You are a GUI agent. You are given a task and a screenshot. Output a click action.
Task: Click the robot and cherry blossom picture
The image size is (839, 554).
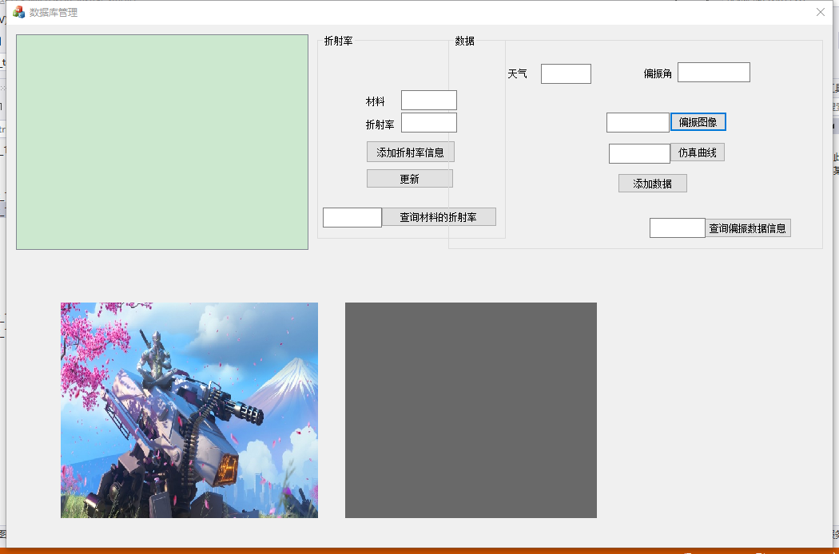click(189, 410)
